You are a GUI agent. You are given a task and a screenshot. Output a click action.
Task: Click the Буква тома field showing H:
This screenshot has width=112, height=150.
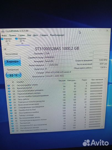[59, 69]
